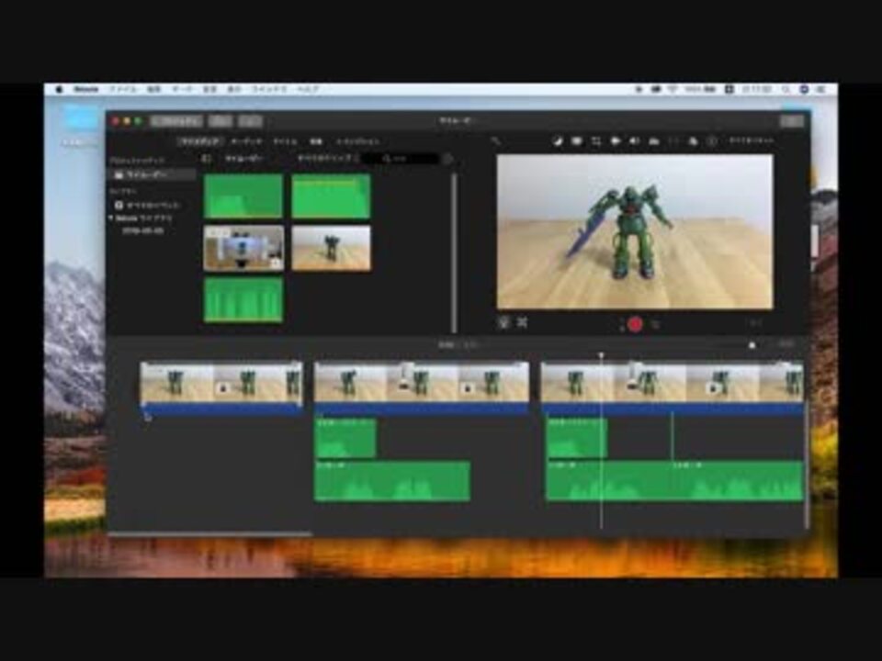
Task: Show clip information with the info icon
Action: [712, 141]
